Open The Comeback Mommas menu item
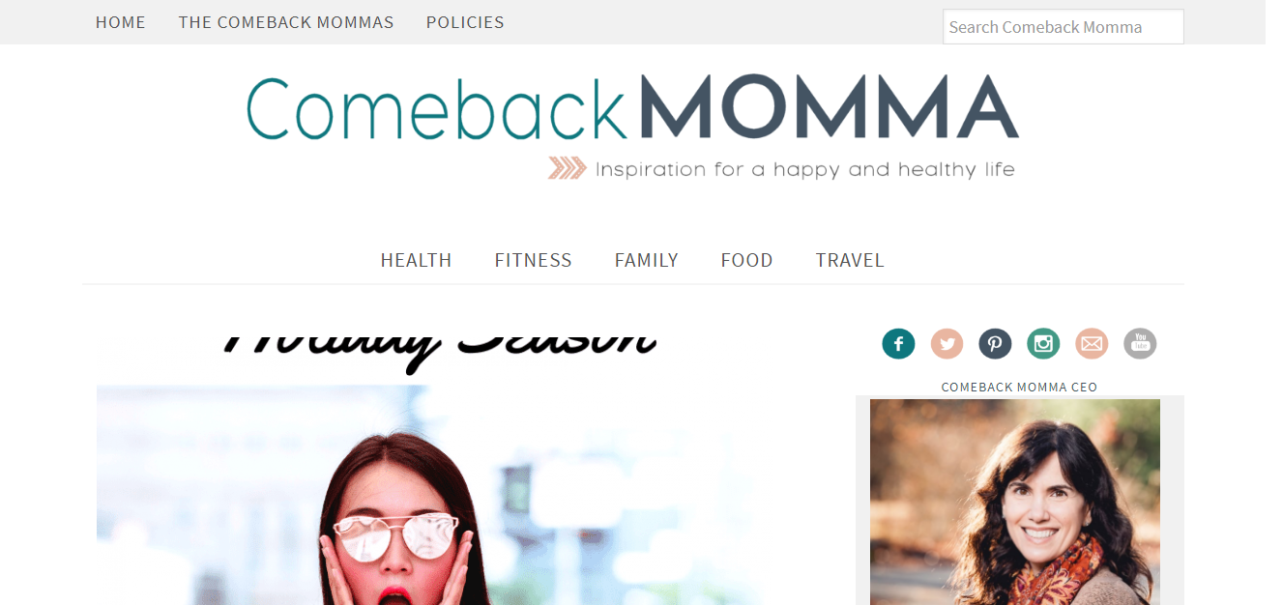This screenshot has height=605, width=1282. tap(286, 22)
